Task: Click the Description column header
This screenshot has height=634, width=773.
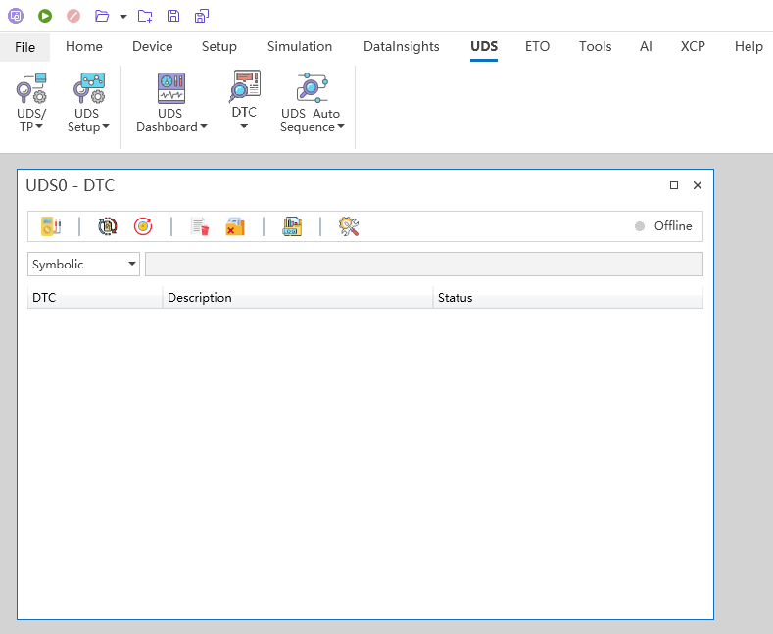Action: point(298,298)
